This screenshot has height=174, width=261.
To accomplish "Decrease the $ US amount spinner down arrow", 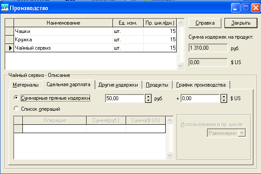I will [224, 101].
